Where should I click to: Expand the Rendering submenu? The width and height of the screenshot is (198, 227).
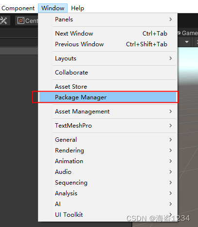coord(108,151)
